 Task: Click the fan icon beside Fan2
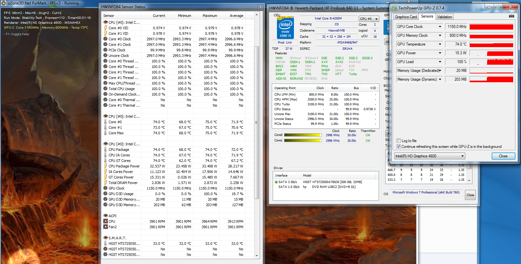[x=106, y=227]
